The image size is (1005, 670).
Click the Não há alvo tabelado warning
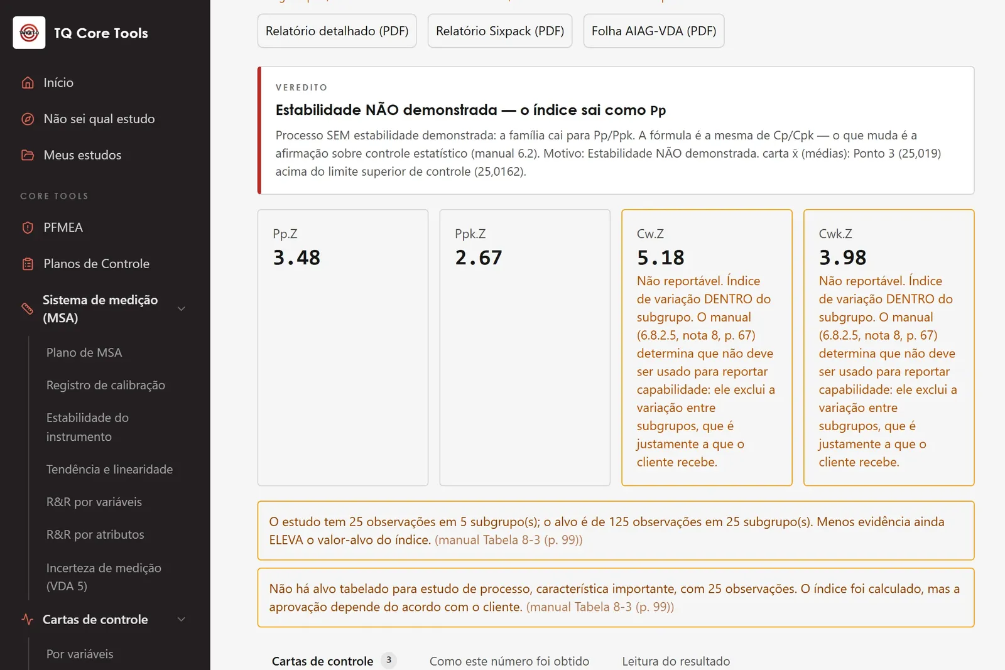(x=616, y=598)
